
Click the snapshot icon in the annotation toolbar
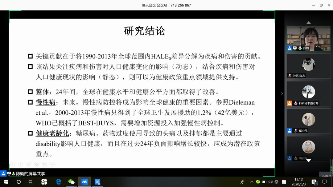(x=36, y=164)
